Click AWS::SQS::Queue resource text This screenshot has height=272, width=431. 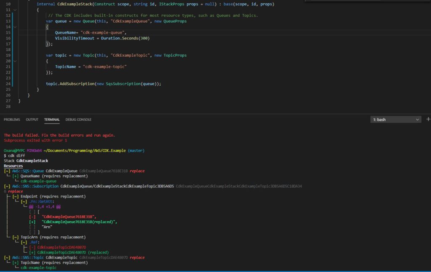[28, 171]
